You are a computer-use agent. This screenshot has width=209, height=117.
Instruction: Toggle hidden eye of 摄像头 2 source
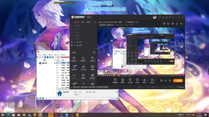[x=72, y=26]
